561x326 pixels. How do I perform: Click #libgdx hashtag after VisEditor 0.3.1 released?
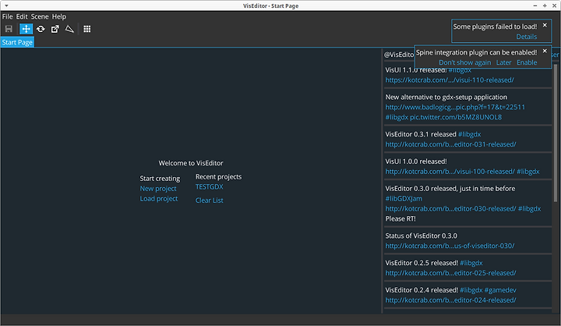tap(469, 134)
